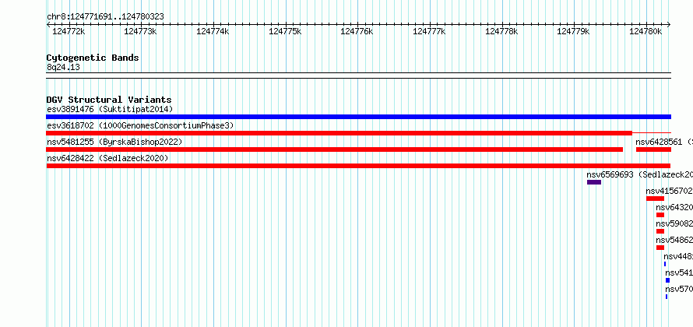Screen dimensions: 693x327
Task: Click the 124777k ruler position
Action: pos(429,31)
